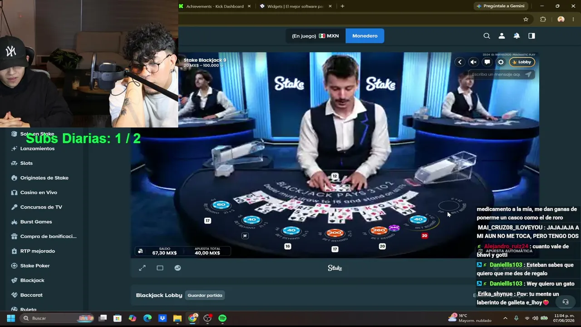The image size is (581, 327).
Task: Open Google Chrome from the taskbar
Action: tap(192, 318)
